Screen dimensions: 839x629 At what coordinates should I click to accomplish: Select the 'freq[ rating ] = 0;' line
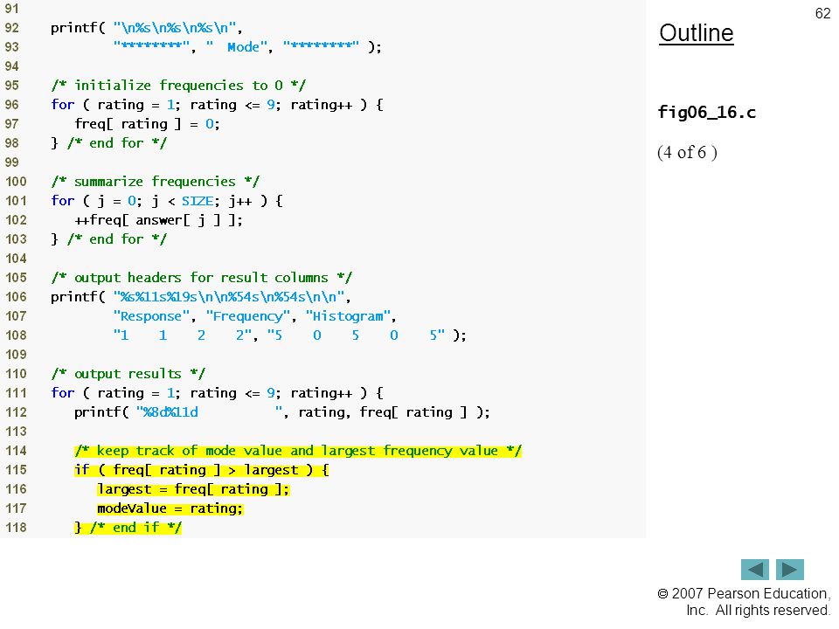coord(147,124)
